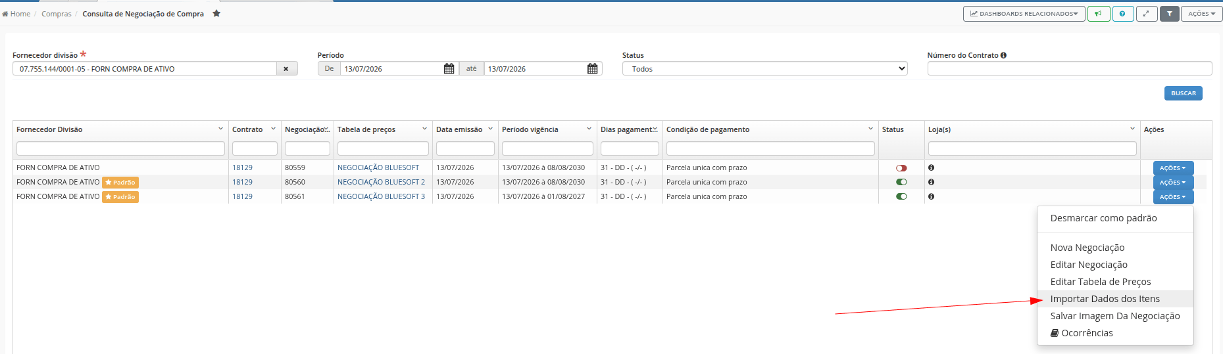Click Padrão star badge on the 80560 row
The height and width of the screenshot is (354, 1223).
point(120,183)
